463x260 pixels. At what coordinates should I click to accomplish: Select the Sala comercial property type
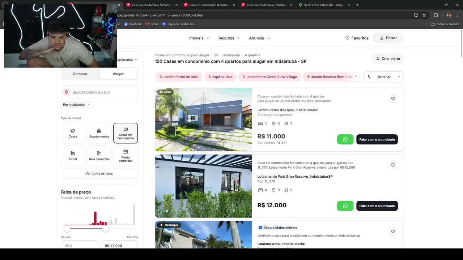click(99, 156)
